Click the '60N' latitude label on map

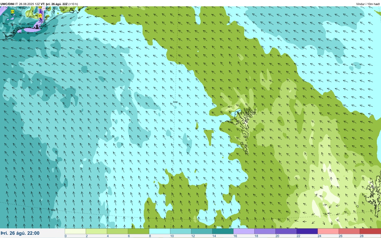53,210
